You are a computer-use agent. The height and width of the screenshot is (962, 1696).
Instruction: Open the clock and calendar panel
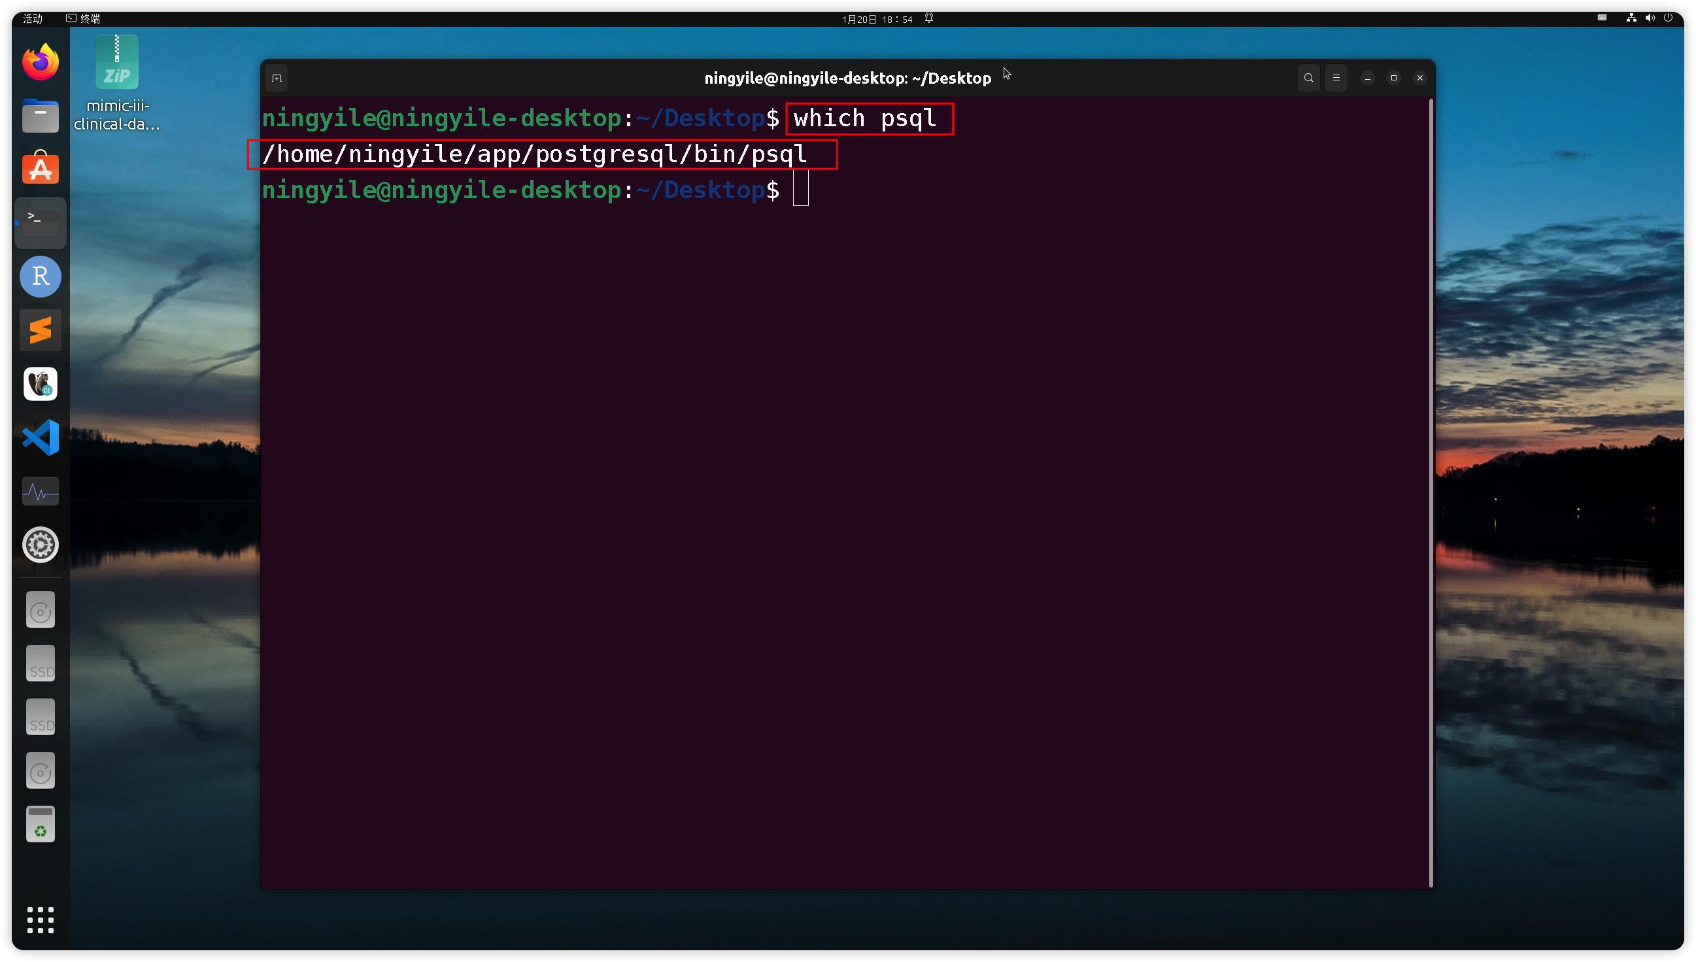[x=876, y=19]
